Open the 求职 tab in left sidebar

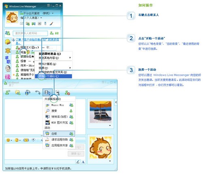point(8,60)
